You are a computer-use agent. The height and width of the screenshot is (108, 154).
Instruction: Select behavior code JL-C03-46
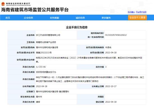click(x=41, y=67)
